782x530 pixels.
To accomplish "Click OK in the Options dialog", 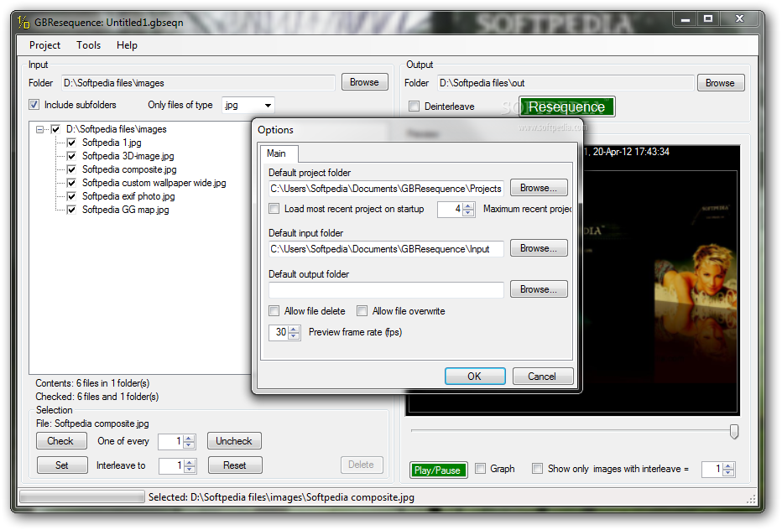I will coord(475,377).
